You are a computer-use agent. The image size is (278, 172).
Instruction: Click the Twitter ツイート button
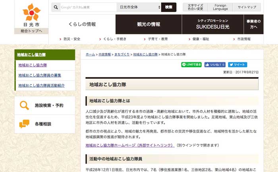[x=237, y=64]
